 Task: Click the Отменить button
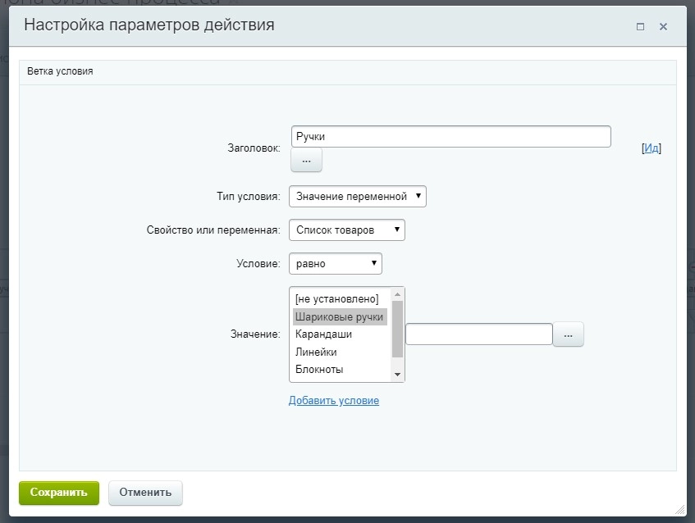pos(144,493)
